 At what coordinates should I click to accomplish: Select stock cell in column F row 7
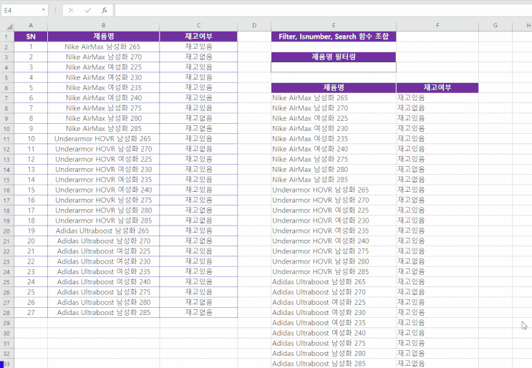pos(437,98)
